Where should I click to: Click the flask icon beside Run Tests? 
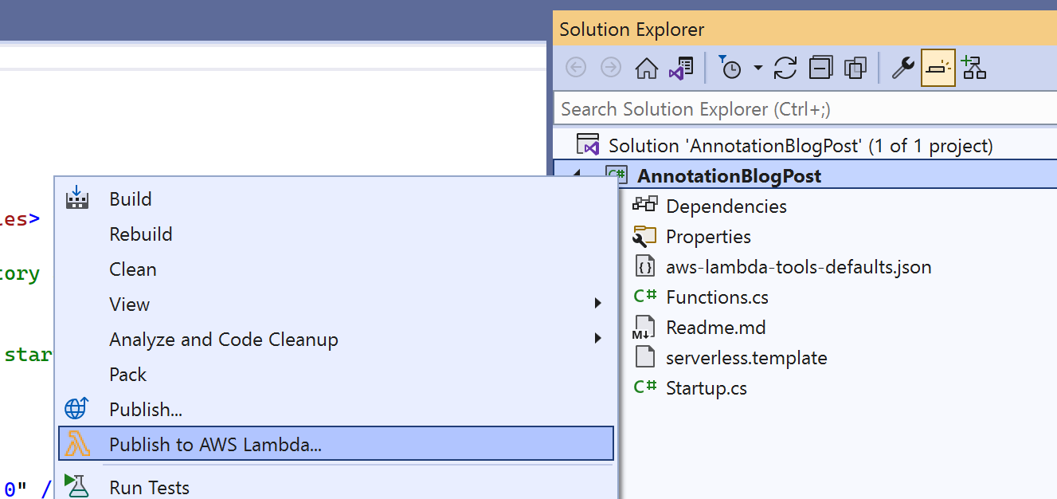76,486
